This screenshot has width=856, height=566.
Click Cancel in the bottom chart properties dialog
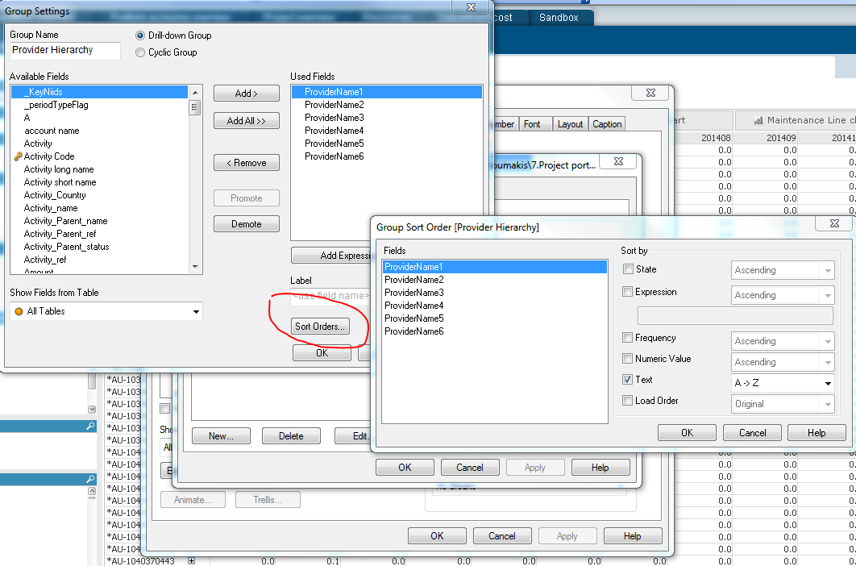coord(502,536)
